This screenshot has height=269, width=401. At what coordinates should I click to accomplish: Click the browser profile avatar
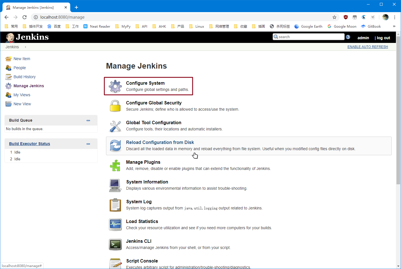pyautogui.click(x=385, y=17)
